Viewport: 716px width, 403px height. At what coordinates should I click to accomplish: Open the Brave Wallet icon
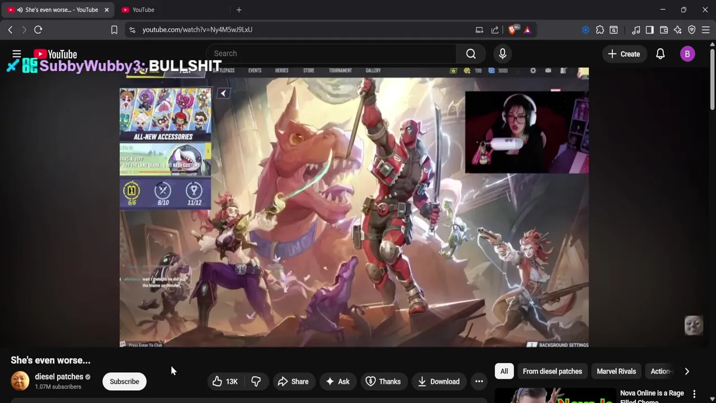(664, 30)
